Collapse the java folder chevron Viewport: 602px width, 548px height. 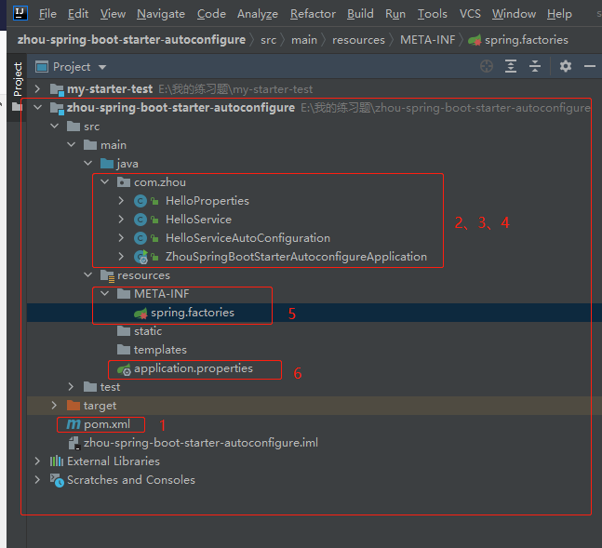pos(87,163)
